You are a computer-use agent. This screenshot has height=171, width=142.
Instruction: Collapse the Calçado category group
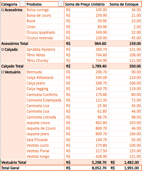coord(2,50)
